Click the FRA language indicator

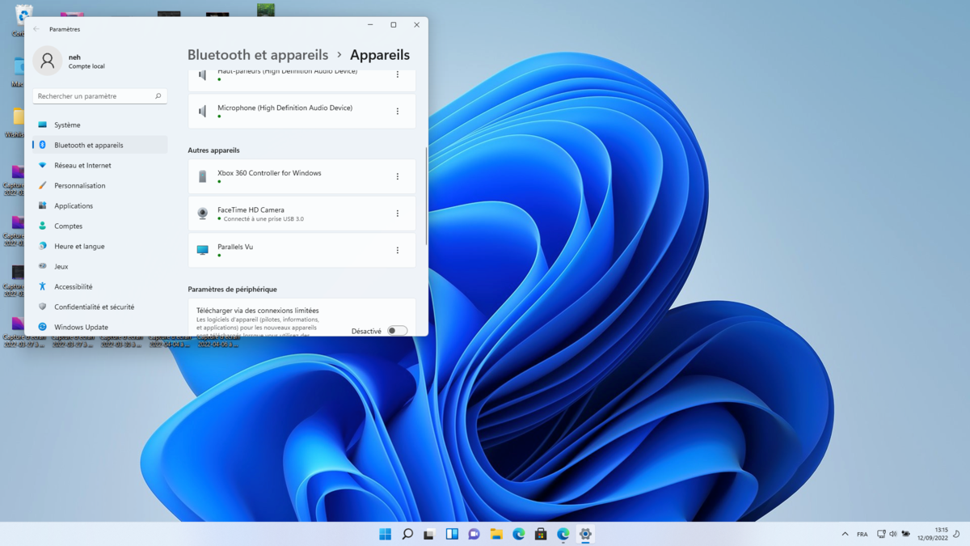tap(862, 534)
